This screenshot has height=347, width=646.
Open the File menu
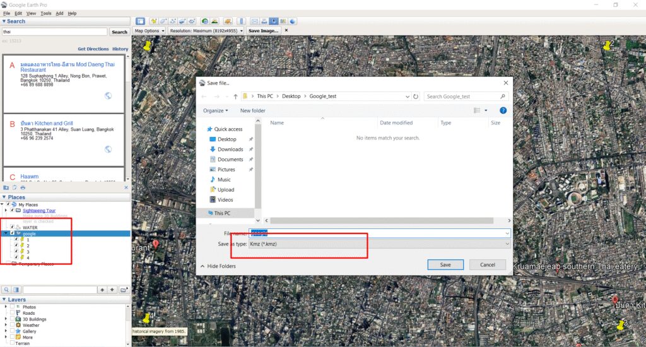(6, 13)
